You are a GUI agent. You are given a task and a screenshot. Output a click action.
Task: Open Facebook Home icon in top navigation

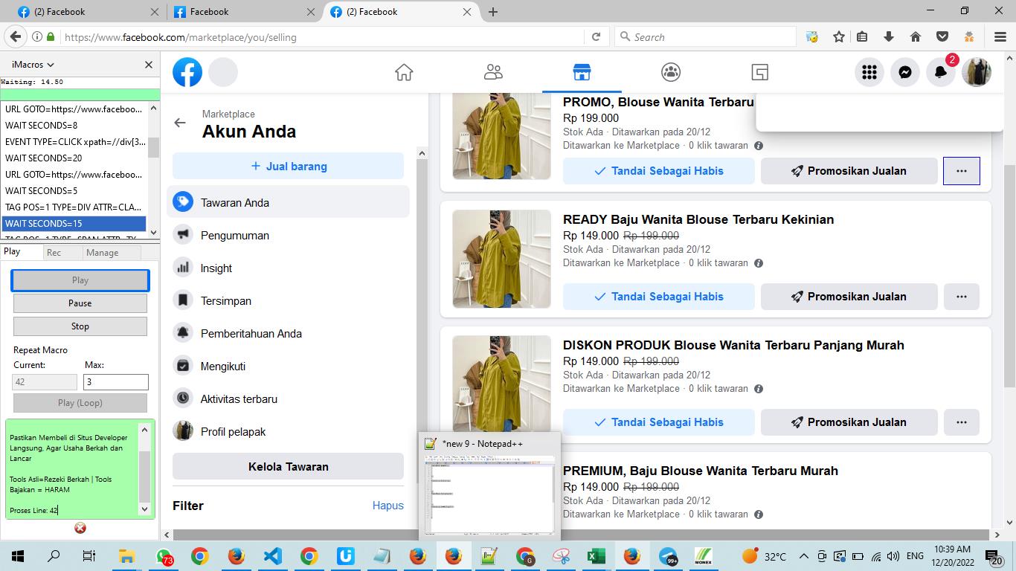click(x=404, y=72)
